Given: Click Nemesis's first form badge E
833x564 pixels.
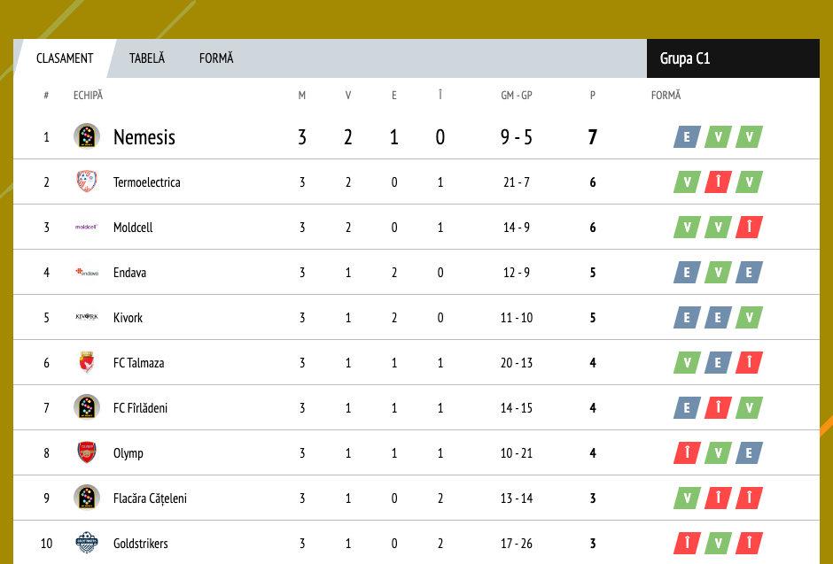Looking at the screenshot, I should 687,137.
